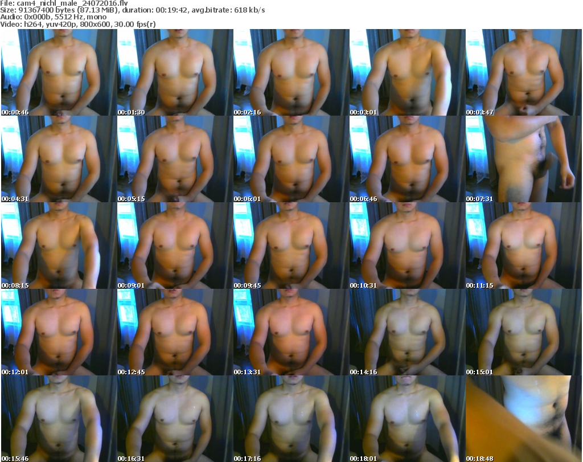Click the 'Size: 91367400 bytes' info line
The height and width of the screenshot is (462, 583).
coord(133,10)
